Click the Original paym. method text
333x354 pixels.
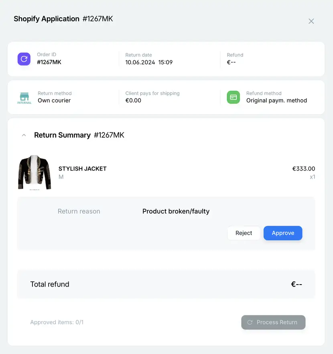(276, 100)
